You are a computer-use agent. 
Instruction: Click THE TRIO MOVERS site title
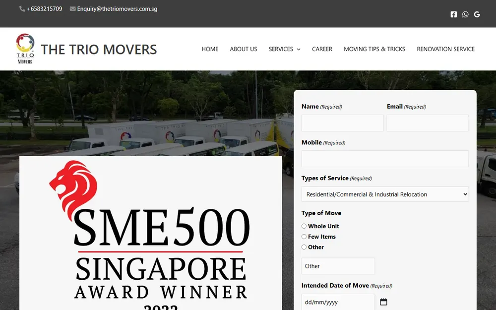click(99, 49)
